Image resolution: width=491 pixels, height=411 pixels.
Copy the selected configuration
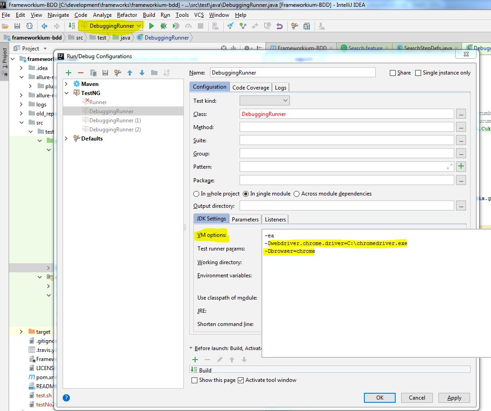[x=93, y=73]
